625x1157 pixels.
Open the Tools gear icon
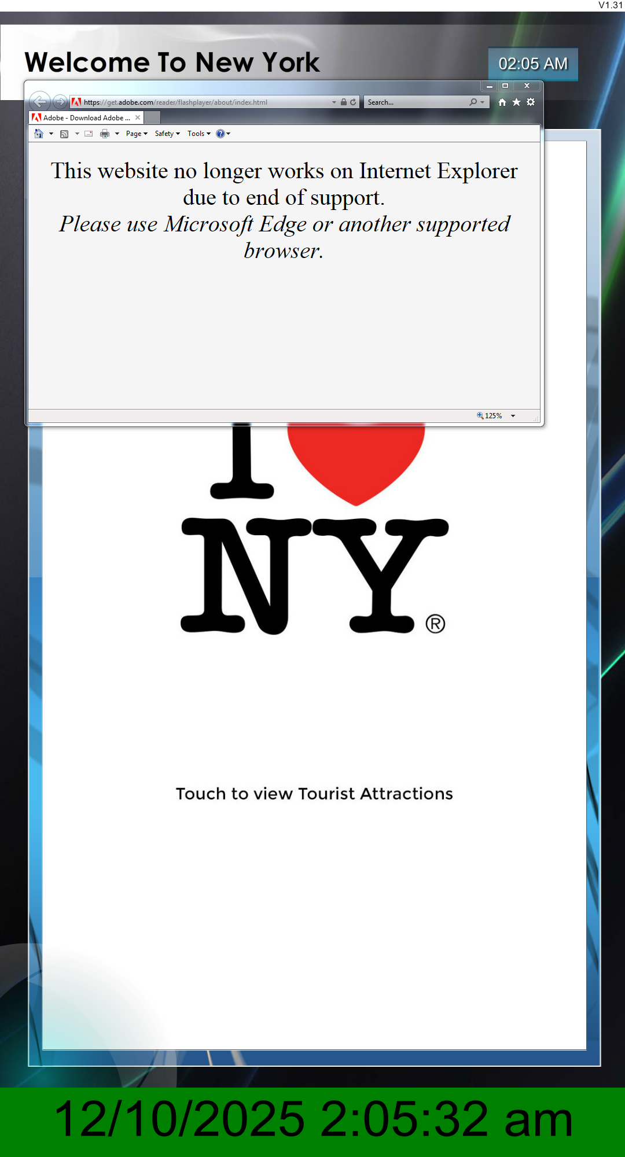click(x=531, y=102)
